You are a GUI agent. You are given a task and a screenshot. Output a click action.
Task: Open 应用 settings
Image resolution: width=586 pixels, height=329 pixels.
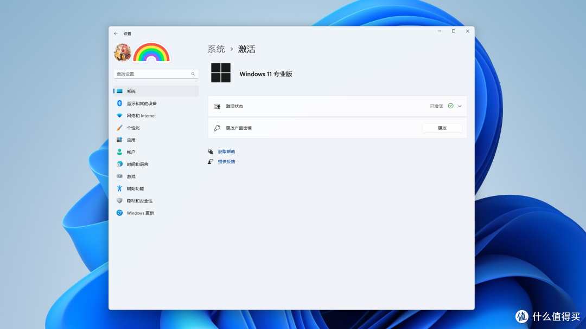pyautogui.click(x=156, y=140)
